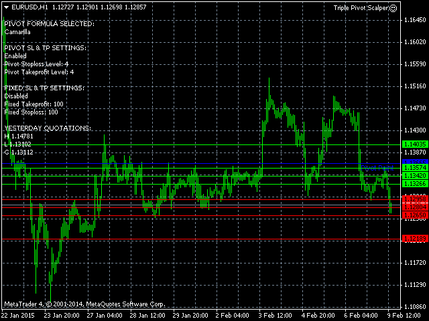Click the 1.11720 price scale value
Screen dimensions: 429x321
pos(415,263)
